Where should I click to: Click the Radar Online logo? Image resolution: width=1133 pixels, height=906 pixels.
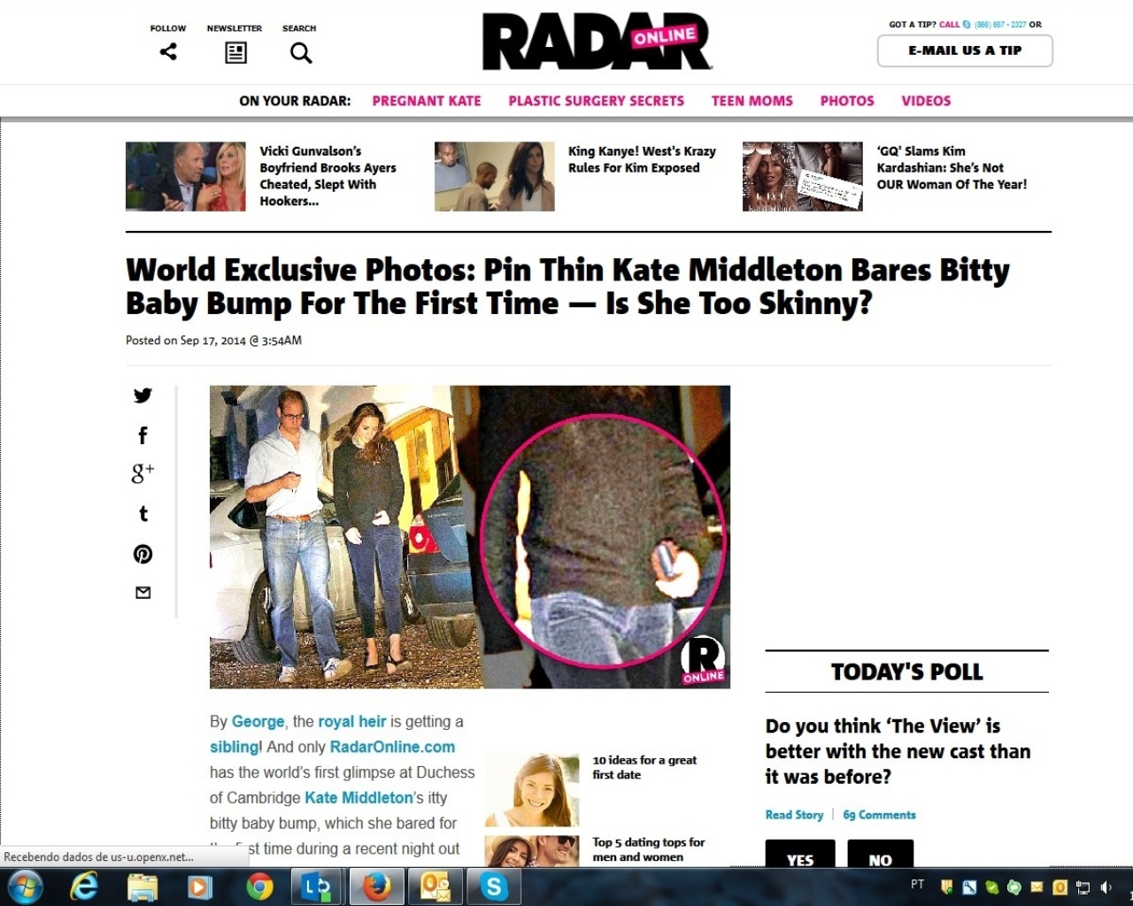coord(597,42)
